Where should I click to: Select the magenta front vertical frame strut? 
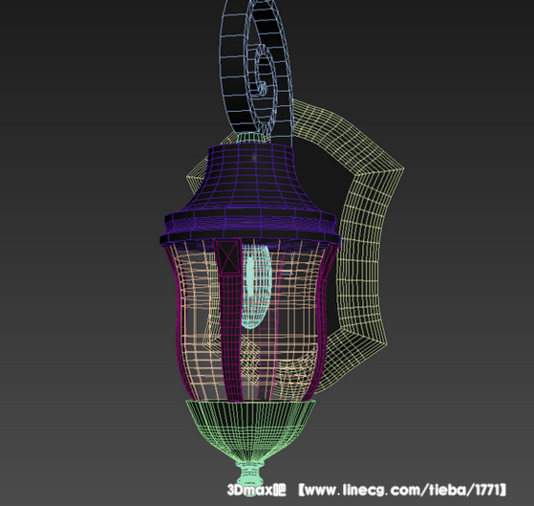click(x=228, y=320)
